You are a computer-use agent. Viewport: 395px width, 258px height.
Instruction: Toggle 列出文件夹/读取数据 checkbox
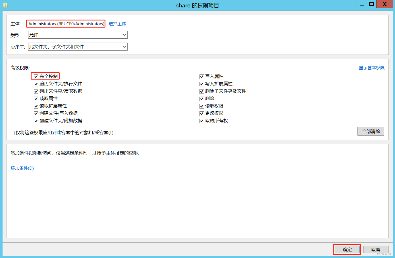[36, 91]
